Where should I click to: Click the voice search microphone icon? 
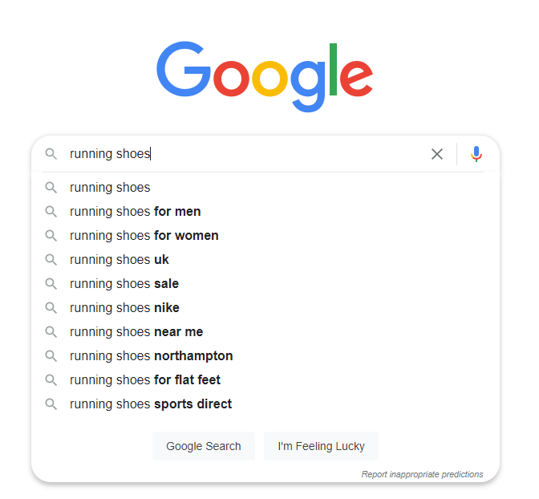coord(476,154)
